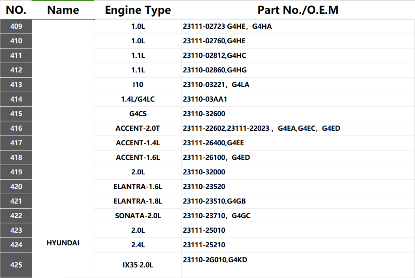The width and height of the screenshot is (415, 278).
Task: Select part number '23110-2G010,G4KD'
Action: 215,260
